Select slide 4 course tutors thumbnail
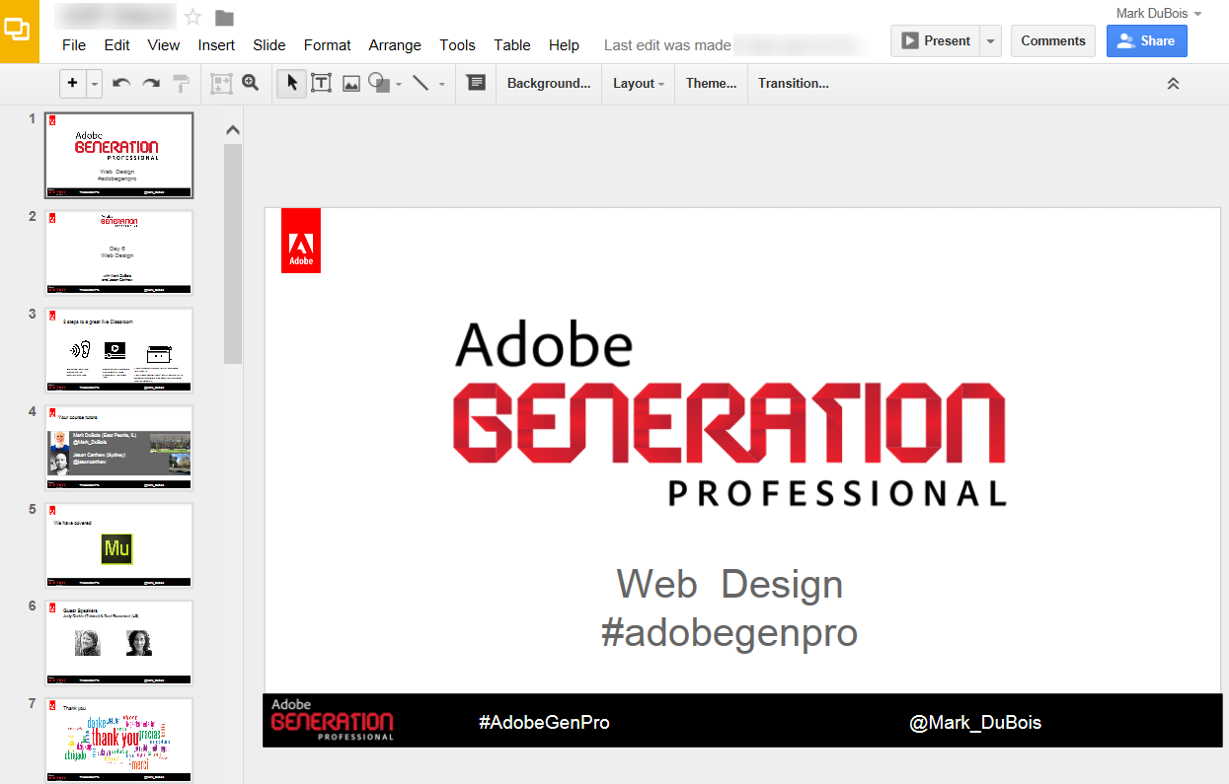The image size is (1229, 784). (119, 448)
